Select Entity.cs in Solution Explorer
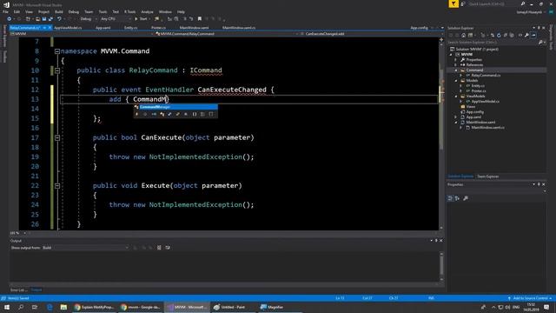 click(478, 86)
